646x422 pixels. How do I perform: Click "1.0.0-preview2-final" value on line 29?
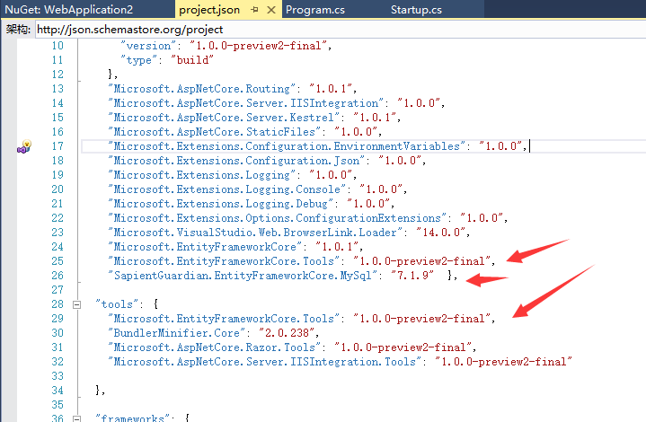point(422,319)
